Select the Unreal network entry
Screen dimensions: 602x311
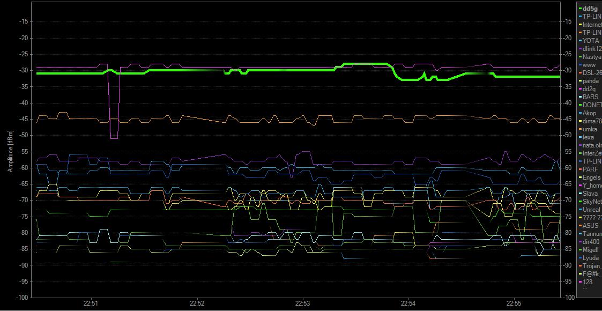pos(589,210)
